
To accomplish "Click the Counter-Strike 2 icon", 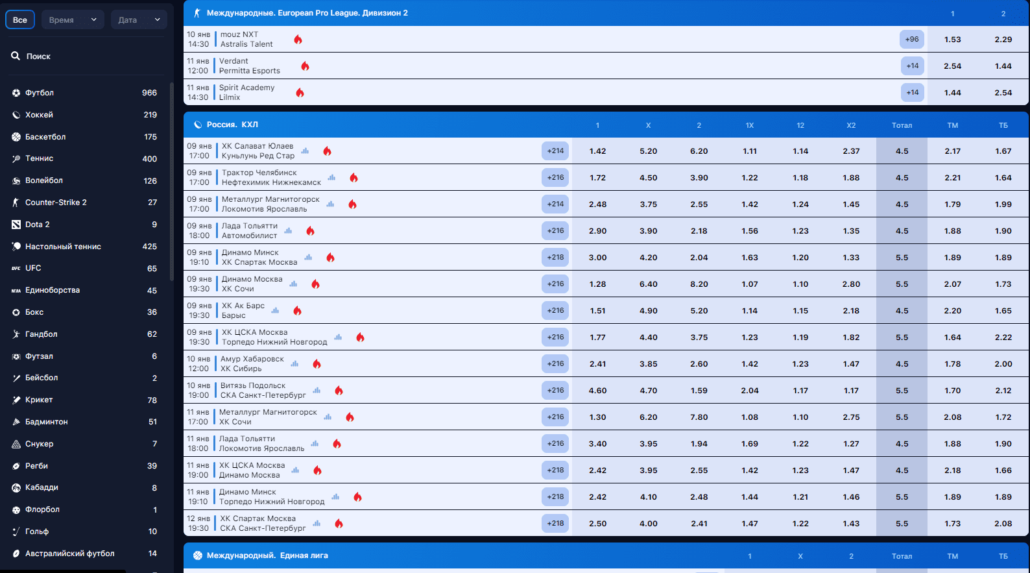I will point(16,202).
